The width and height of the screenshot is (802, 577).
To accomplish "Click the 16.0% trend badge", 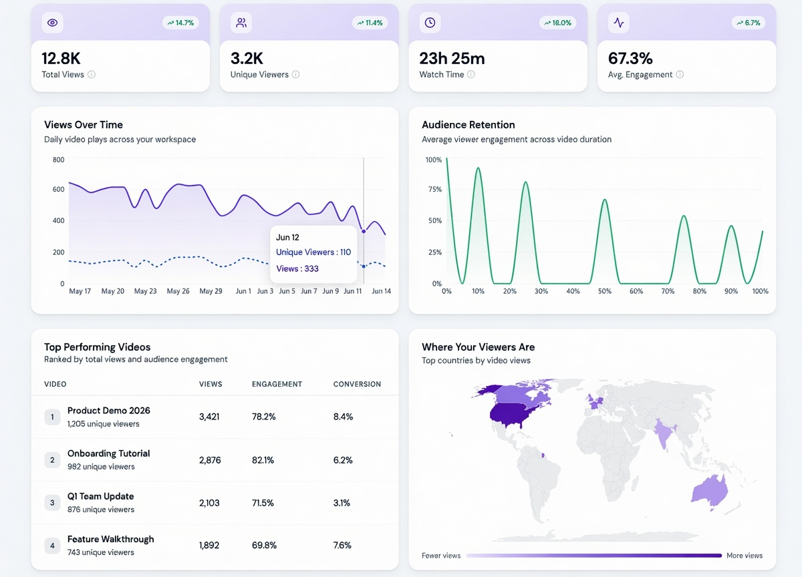I will pyautogui.click(x=558, y=23).
